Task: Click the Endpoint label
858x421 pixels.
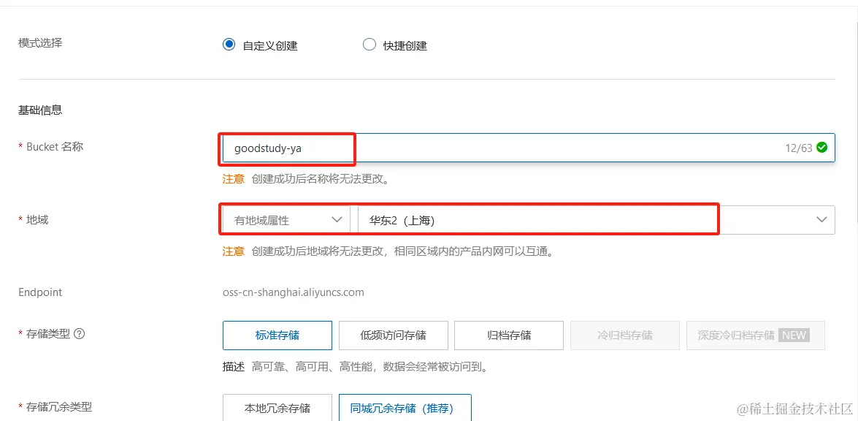Action: pos(40,292)
